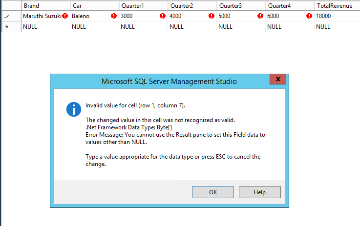The height and width of the screenshot is (226, 360).
Task: Click the NULL cell under Quarter3
Action: click(241, 27)
